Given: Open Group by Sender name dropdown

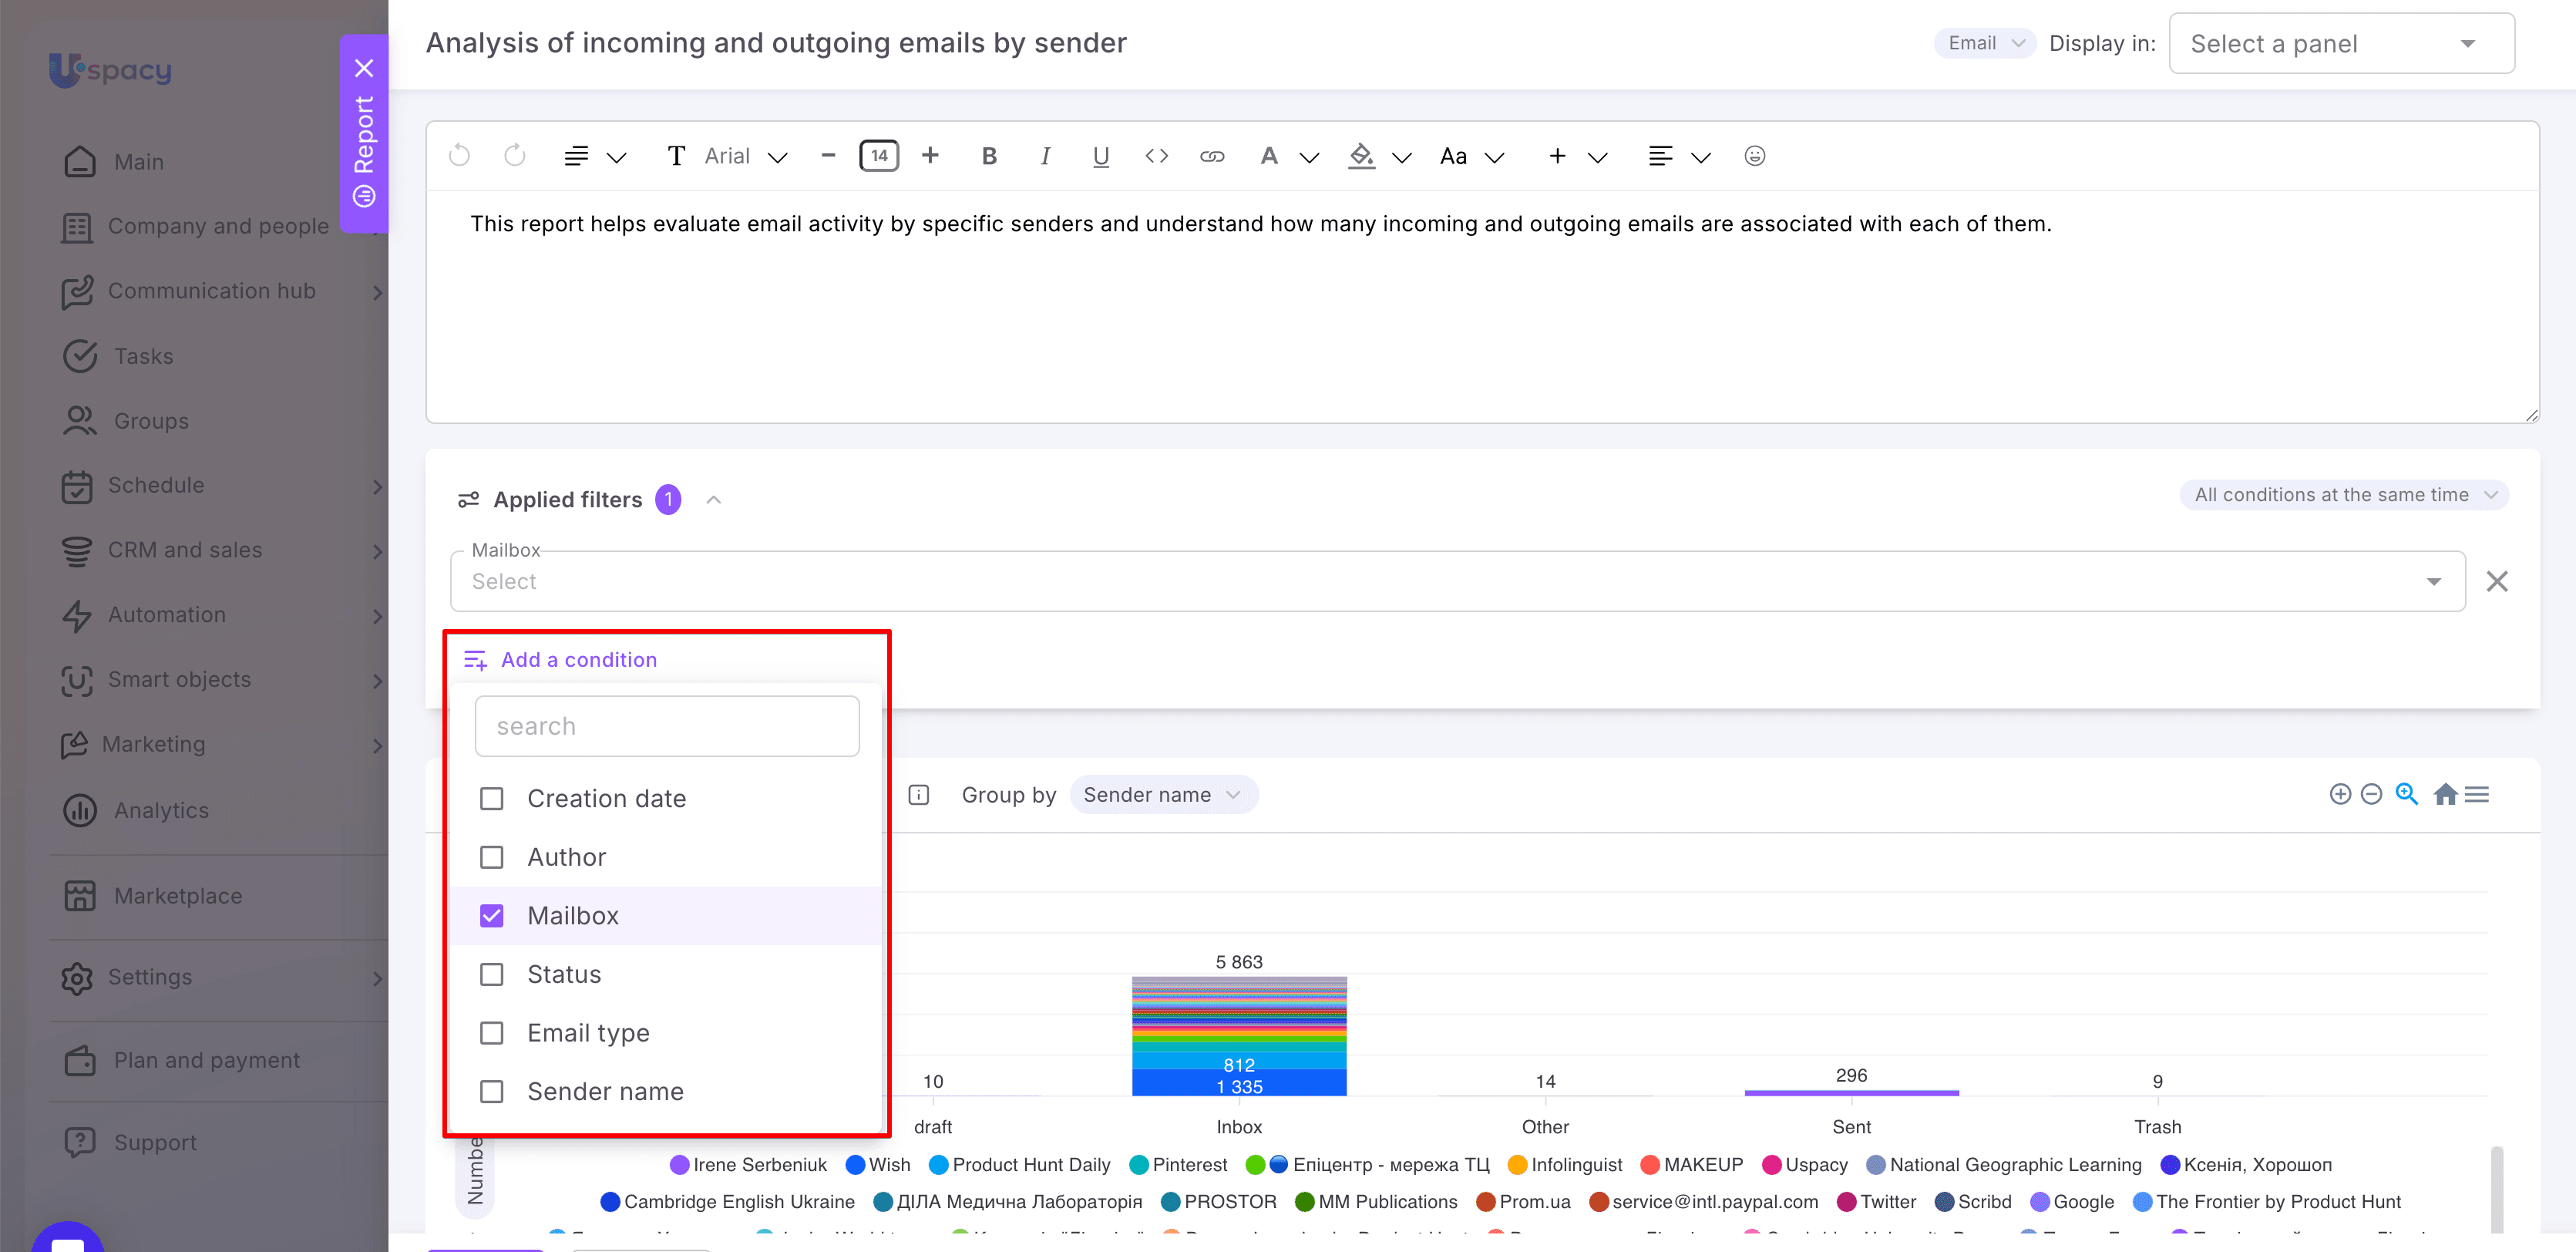Looking at the screenshot, I should 1163,794.
